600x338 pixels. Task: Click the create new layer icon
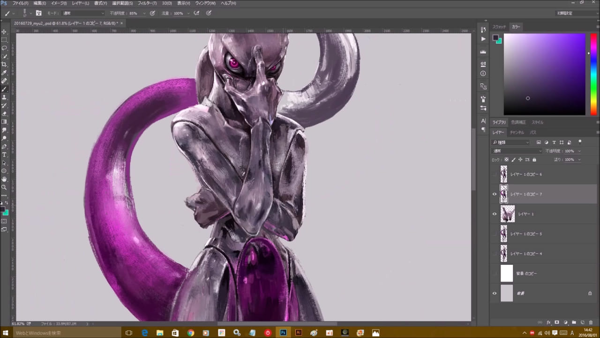582,323
